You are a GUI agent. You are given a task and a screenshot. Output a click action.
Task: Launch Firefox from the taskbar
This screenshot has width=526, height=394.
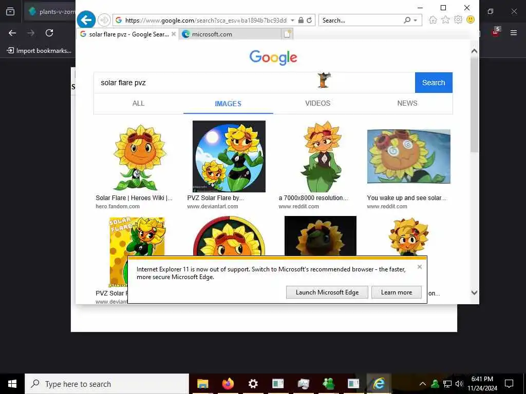pos(228,384)
